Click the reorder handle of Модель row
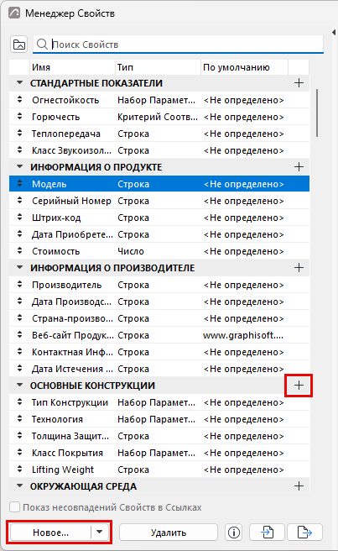This screenshot has height=551, width=338. pyautogui.click(x=19, y=184)
